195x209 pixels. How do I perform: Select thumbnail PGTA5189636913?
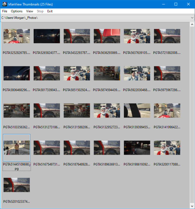pyautogui.click(x=107, y=148)
